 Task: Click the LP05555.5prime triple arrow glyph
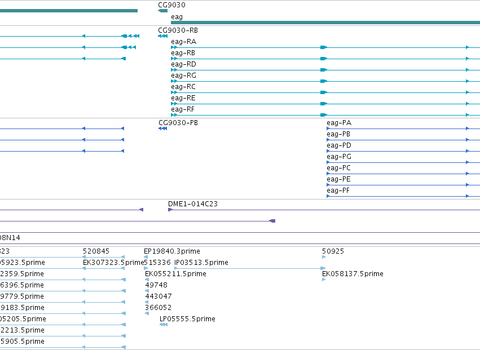click(164, 325)
